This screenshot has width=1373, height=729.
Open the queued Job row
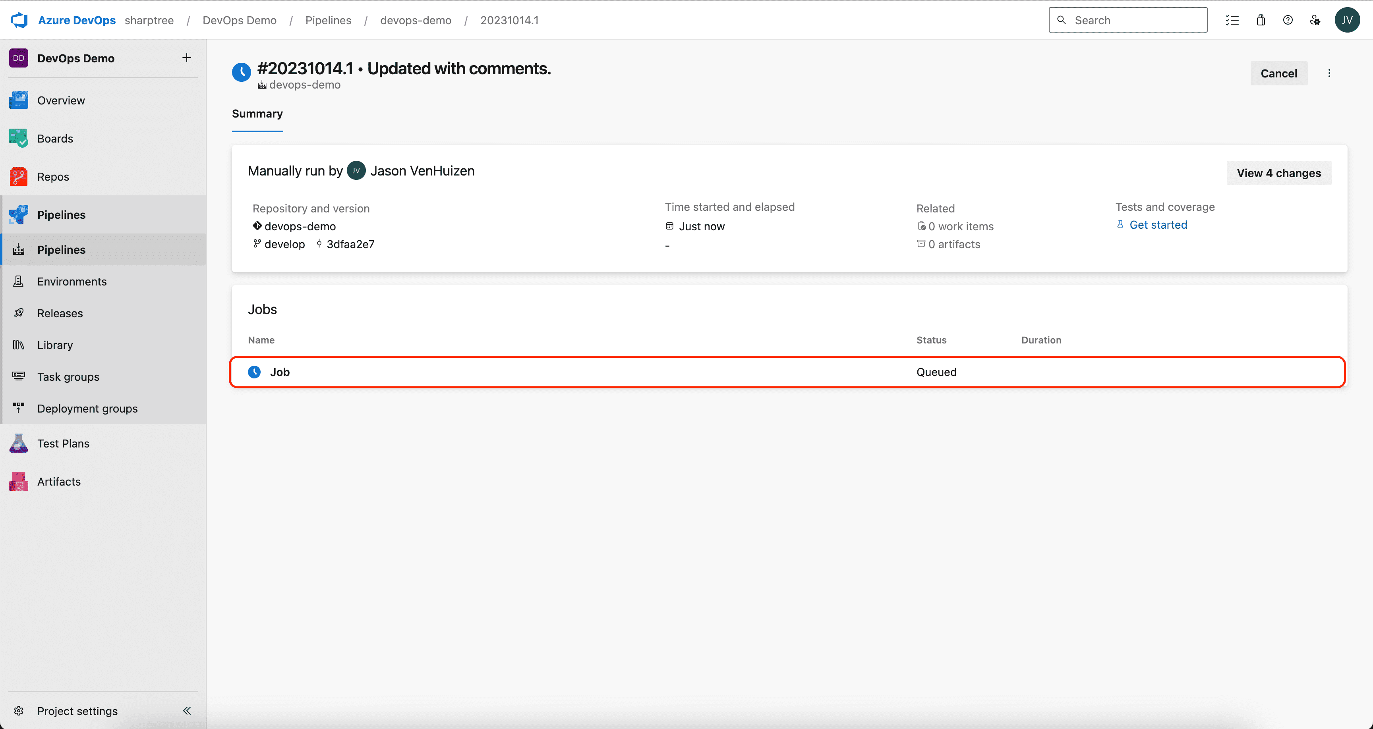pos(787,372)
